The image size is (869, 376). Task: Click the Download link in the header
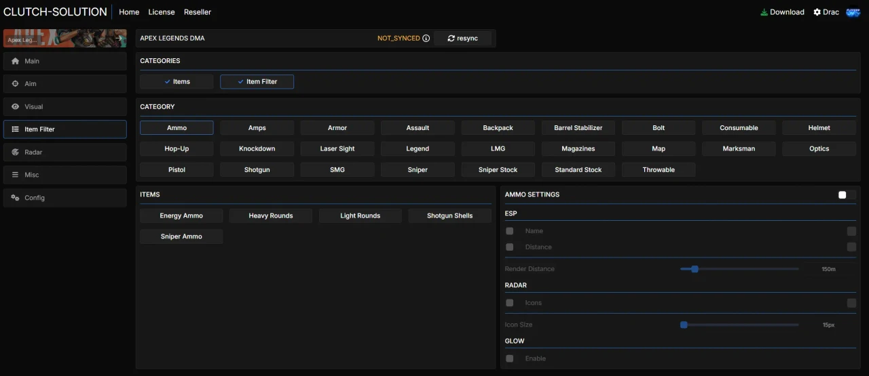point(782,12)
